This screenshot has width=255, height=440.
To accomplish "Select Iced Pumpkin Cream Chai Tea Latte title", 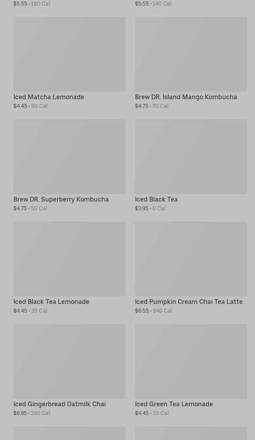I will point(188,302).
